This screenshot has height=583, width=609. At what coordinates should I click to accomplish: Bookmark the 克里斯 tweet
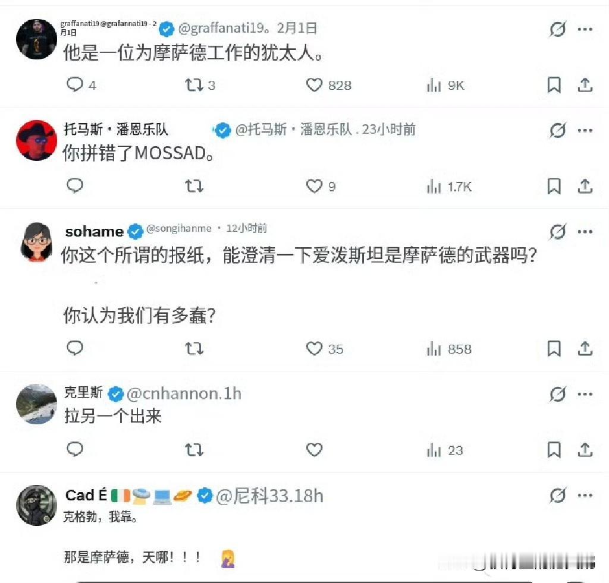pos(554,450)
